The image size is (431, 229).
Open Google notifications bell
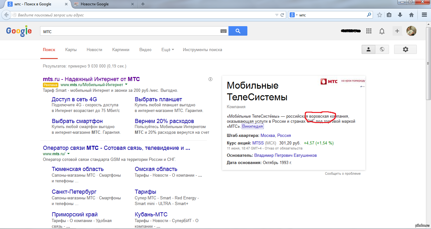[x=382, y=31]
